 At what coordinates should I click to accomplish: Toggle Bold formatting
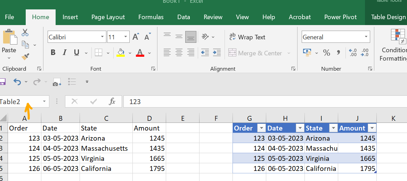click(x=53, y=53)
